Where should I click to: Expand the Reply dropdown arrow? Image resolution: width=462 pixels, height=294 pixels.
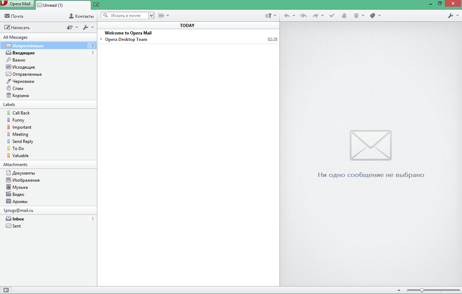(294, 16)
